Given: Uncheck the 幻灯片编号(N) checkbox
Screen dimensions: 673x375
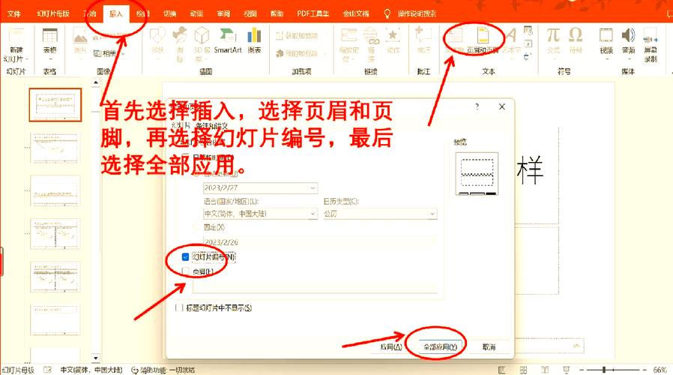Looking at the screenshot, I should point(185,256).
